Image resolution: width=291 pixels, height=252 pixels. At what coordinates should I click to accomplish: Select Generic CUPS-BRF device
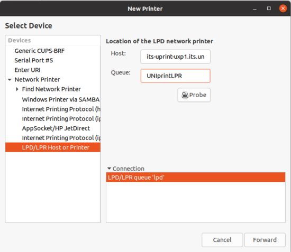pyautogui.click(x=40, y=51)
